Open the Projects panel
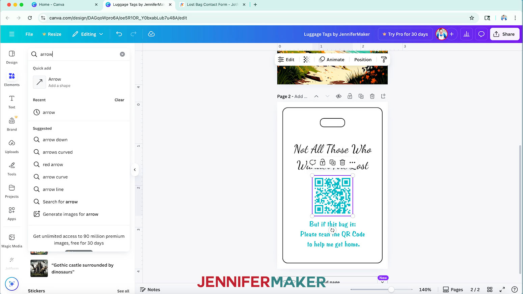This screenshot has width=523, height=294. click(12, 191)
